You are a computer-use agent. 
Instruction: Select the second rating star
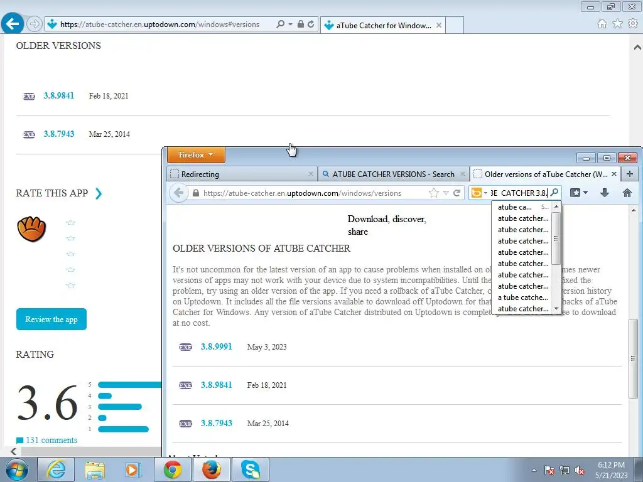click(x=70, y=238)
